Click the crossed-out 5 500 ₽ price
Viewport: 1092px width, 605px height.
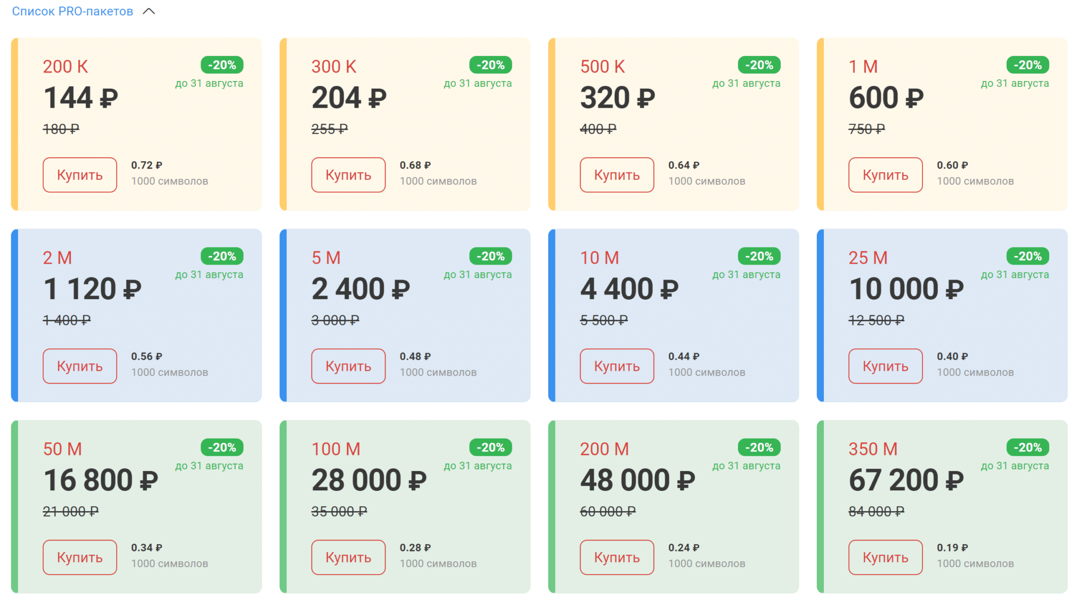click(604, 320)
